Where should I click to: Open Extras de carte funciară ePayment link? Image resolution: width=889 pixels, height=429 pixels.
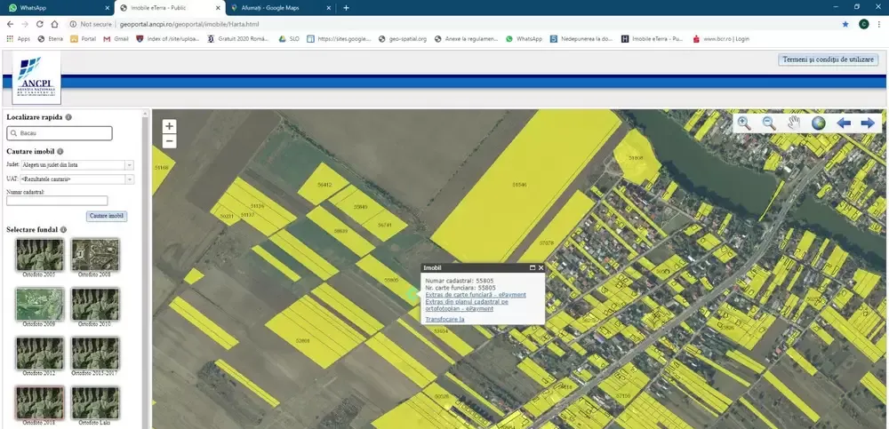click(x=476, y=295)
